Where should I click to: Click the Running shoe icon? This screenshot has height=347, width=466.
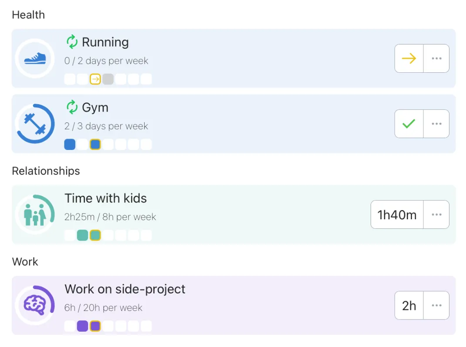click(35, 58)
